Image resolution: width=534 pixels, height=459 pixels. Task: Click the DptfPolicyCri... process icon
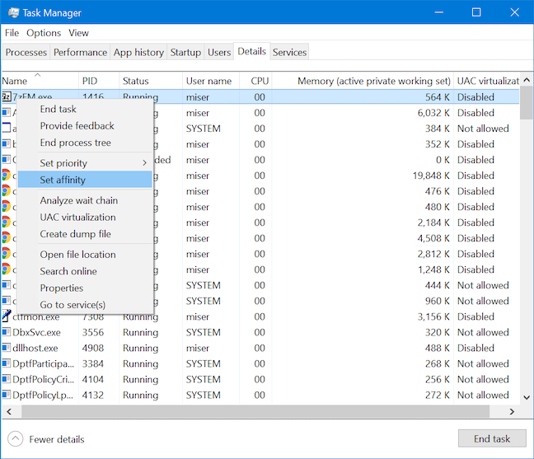click(x=7, y=379)
